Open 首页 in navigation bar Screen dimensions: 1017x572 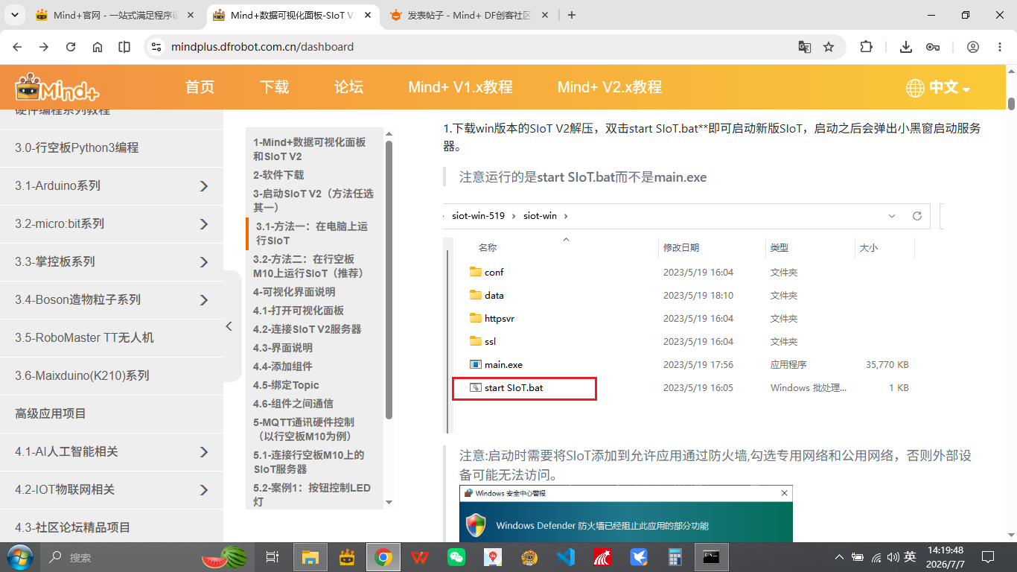tap(200, 87)
